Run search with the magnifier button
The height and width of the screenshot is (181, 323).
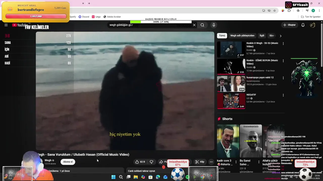(202, 25)
